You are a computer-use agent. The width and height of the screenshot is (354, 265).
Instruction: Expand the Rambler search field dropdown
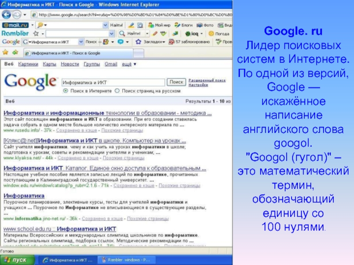pyautogui.click(x=112, y=34)
